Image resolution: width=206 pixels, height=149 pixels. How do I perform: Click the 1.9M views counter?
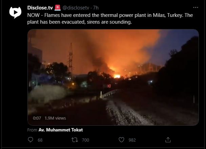pos(55,118)
